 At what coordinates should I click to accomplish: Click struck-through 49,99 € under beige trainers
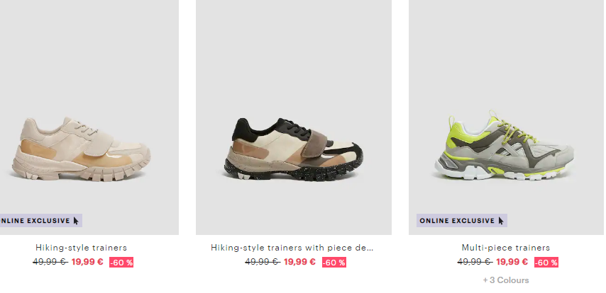[50, 262]
